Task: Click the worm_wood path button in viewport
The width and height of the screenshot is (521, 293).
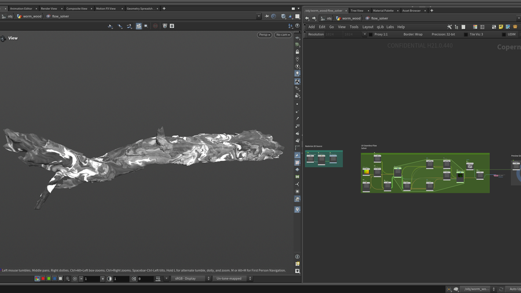Action: (30, 16)
